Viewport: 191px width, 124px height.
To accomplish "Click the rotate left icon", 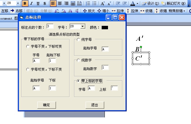I will tap(57, 11).
